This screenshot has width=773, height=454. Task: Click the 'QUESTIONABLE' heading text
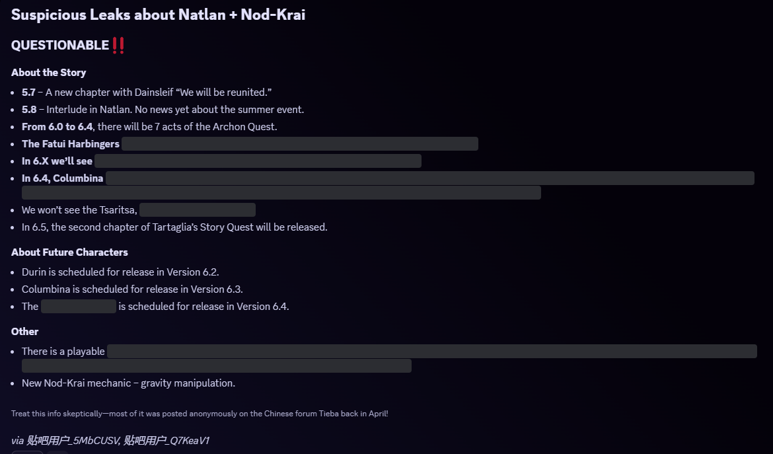pyautogui.click(x=60, y=46)
